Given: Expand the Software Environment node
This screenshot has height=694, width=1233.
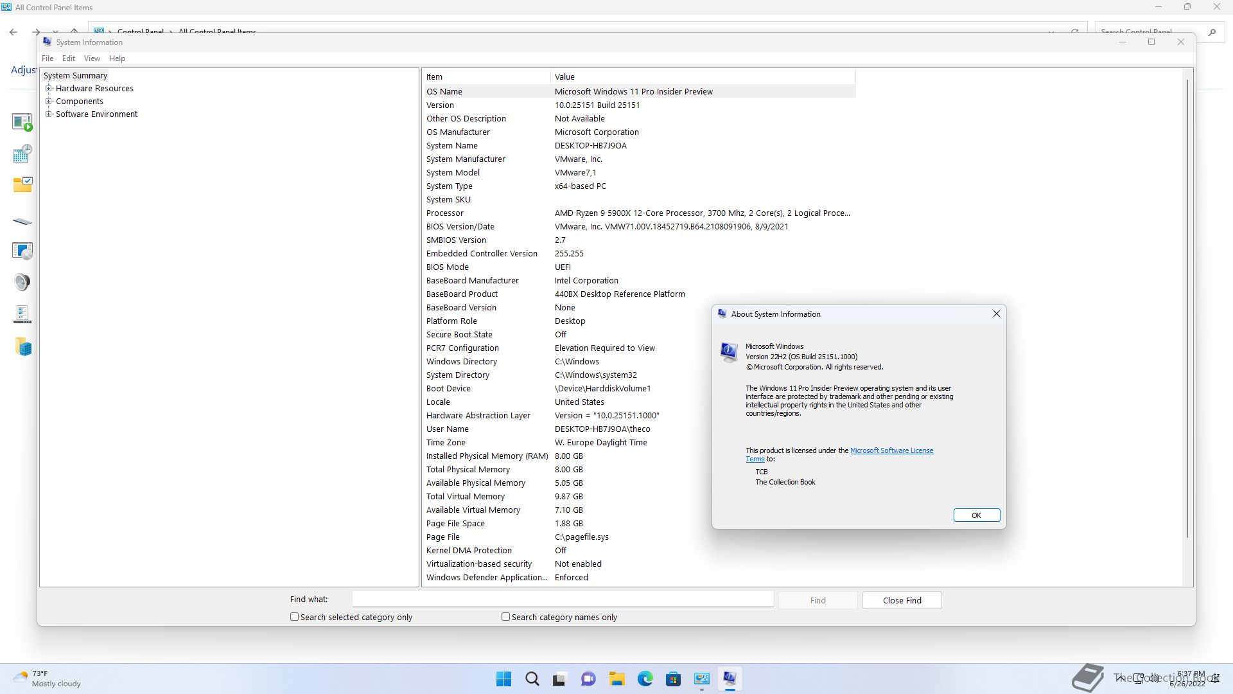Looking at the screenshot, I should [x=49, y=114].
